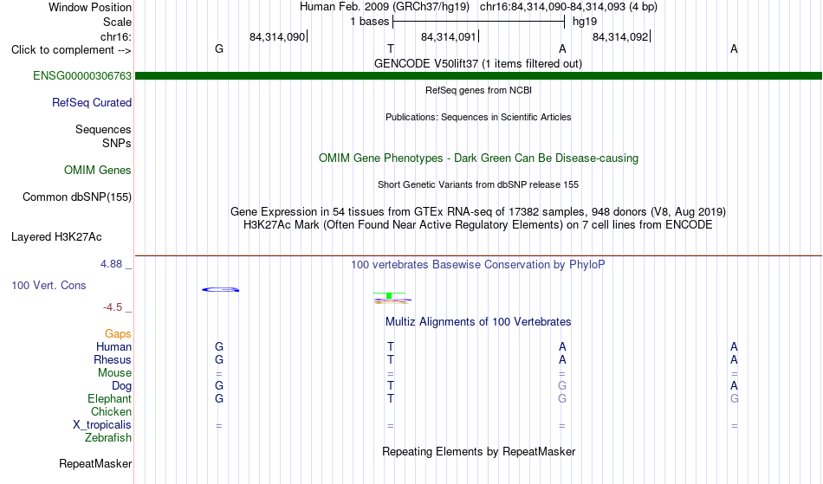823x484 pixels.
Task: Click the 84,314,090 ruler position
Action: coord(277,36)
